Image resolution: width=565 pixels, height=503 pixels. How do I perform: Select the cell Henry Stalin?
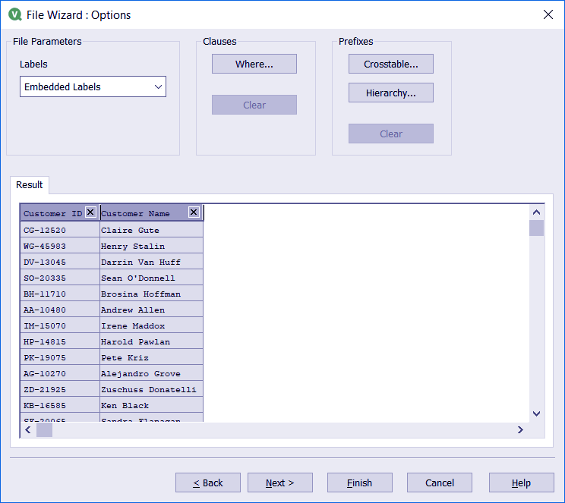click(x=152, y=246)
